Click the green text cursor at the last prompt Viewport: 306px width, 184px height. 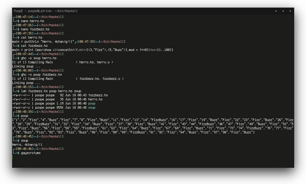(x=13, y=157)
